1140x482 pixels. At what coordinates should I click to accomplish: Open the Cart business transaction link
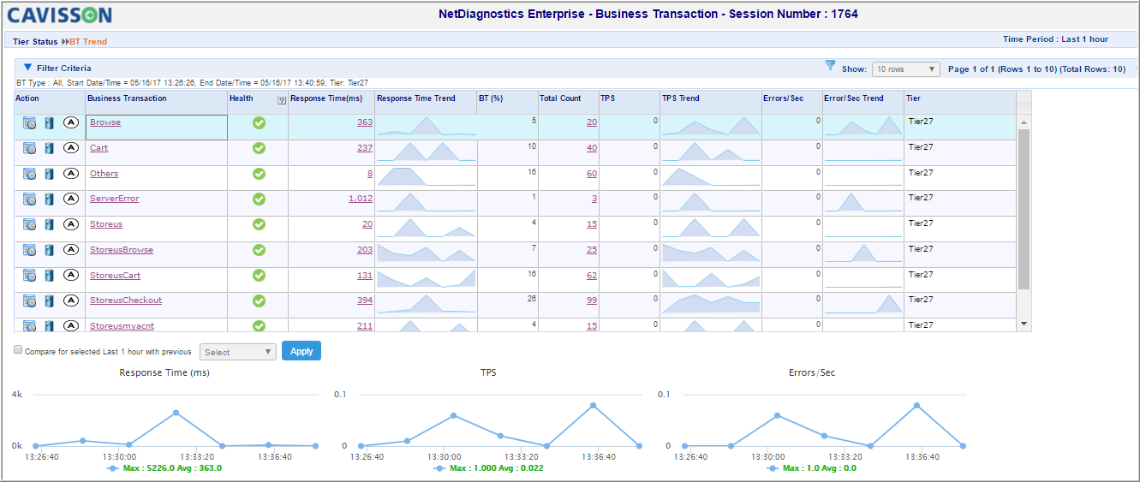(98, 148)
